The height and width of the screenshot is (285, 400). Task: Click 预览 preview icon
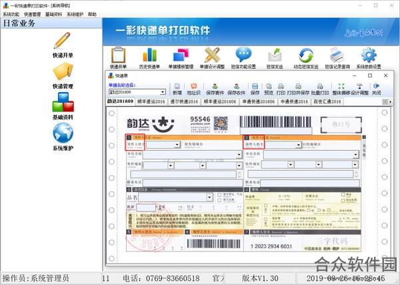coord(269,86)
